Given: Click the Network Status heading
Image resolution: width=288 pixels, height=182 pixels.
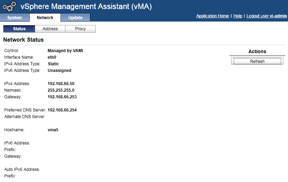Looking at the screenshot, I should pos(23,40).
